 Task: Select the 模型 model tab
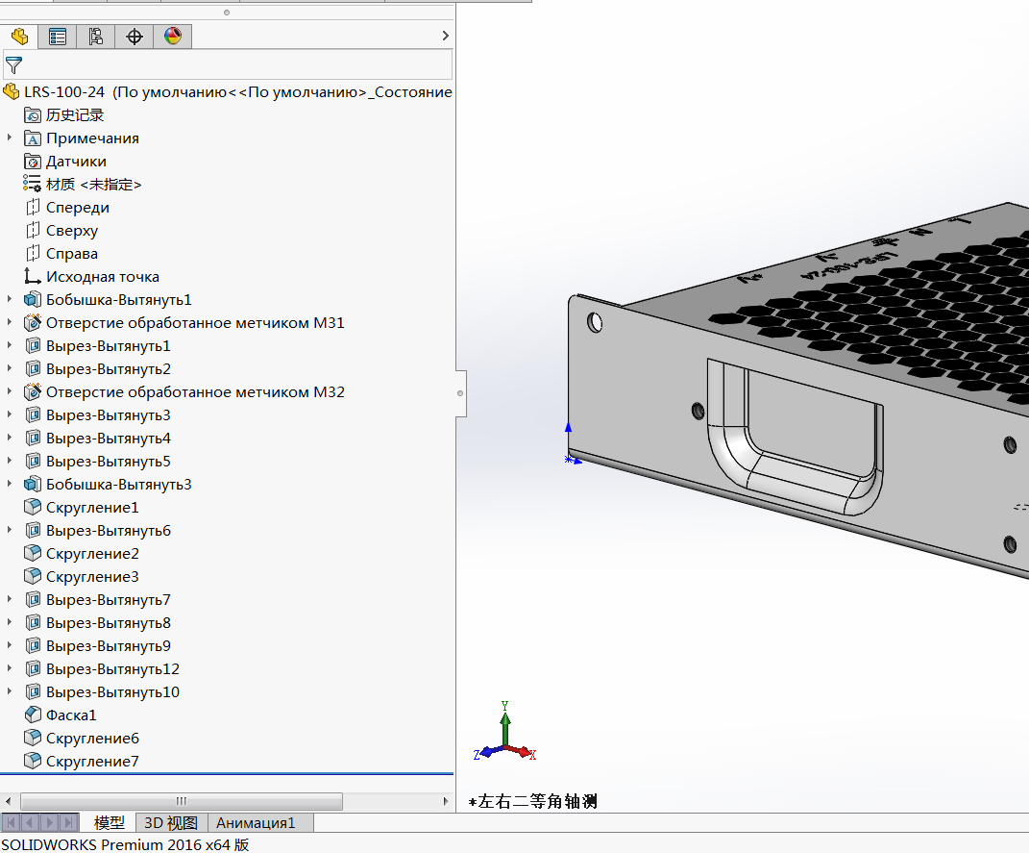[109, 823]
